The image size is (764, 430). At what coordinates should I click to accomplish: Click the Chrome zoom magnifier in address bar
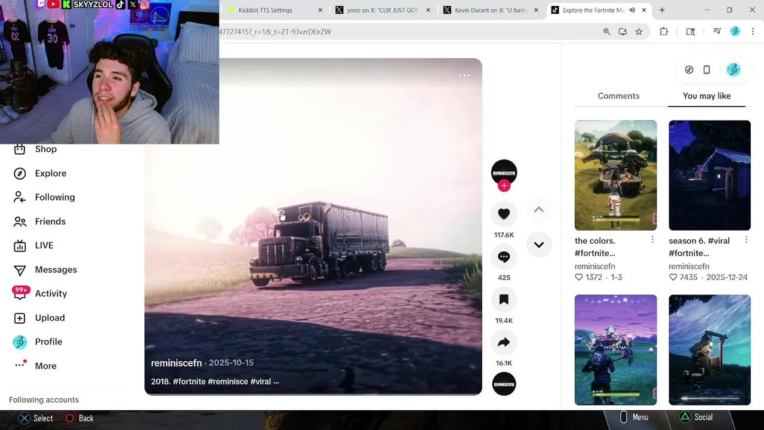tap(606, 32)
